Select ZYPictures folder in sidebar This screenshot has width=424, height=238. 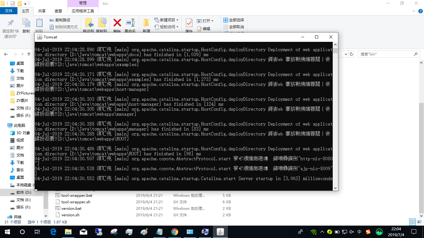(22, 93)
